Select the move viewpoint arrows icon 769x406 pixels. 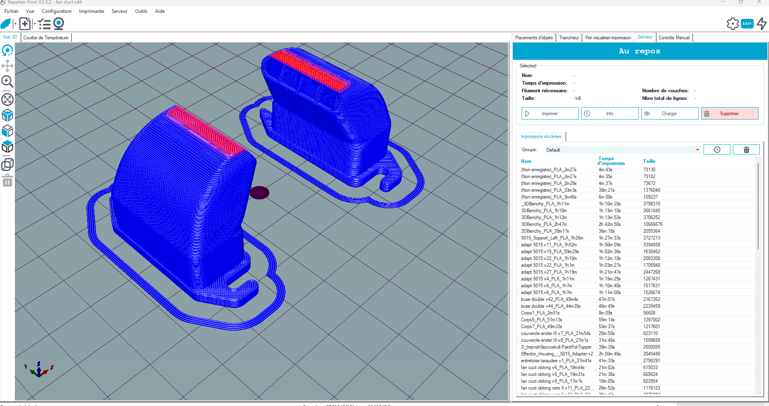click(x=7, y=66)
